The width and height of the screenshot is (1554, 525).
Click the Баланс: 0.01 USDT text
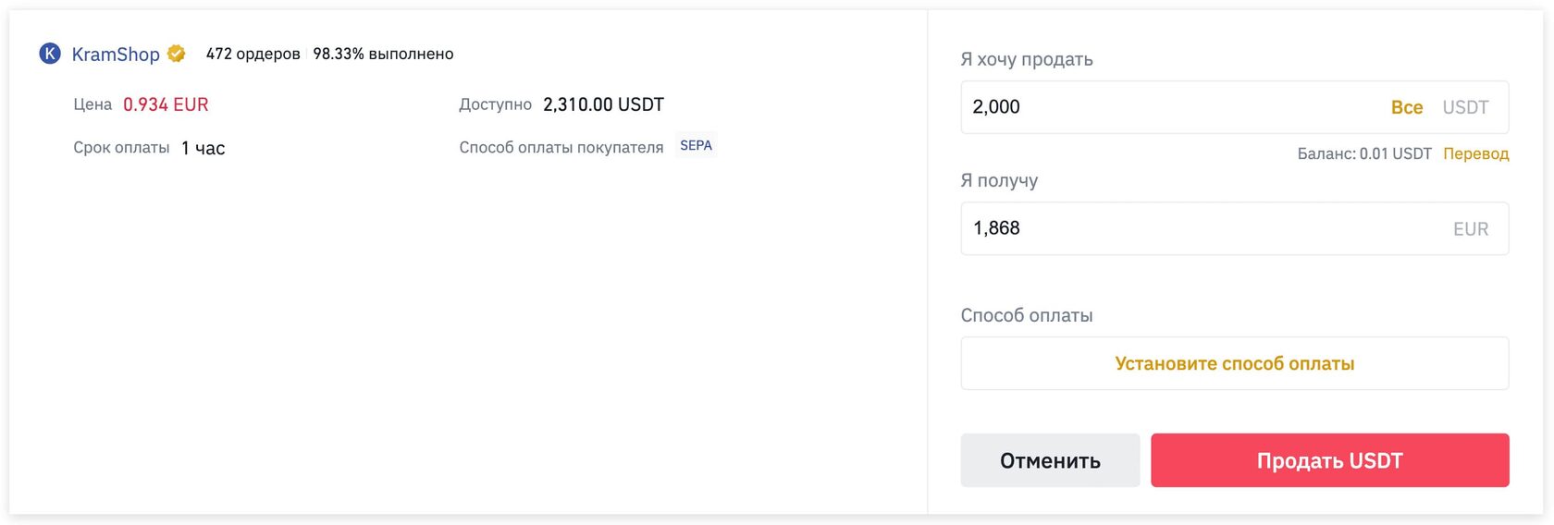(x=1363, y=153)
